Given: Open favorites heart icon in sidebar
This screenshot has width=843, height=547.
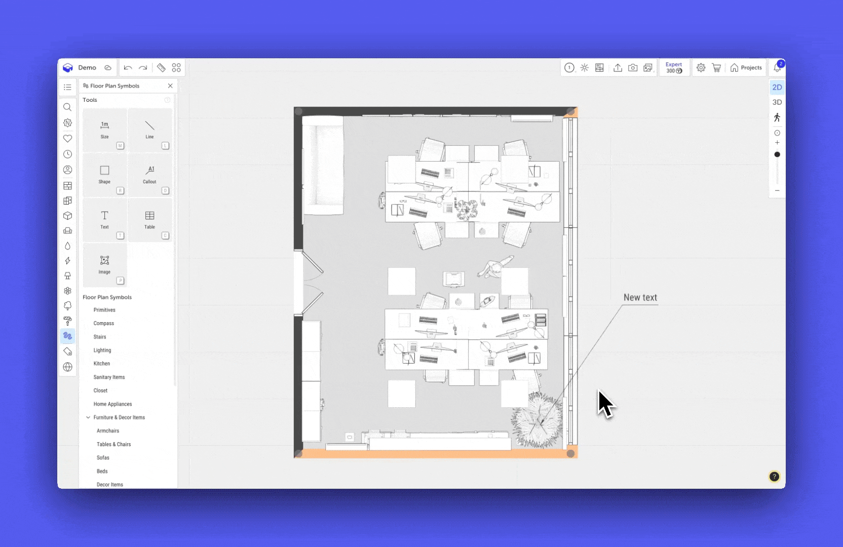Looking at the screenshot, I should point(67,138).
